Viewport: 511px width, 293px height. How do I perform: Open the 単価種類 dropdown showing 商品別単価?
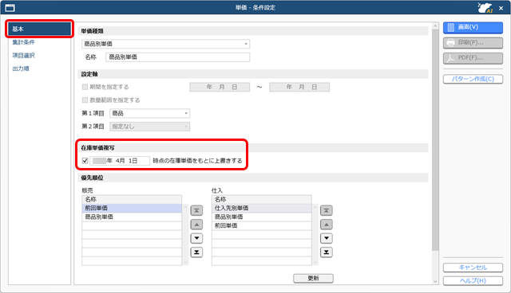point(165,44)
